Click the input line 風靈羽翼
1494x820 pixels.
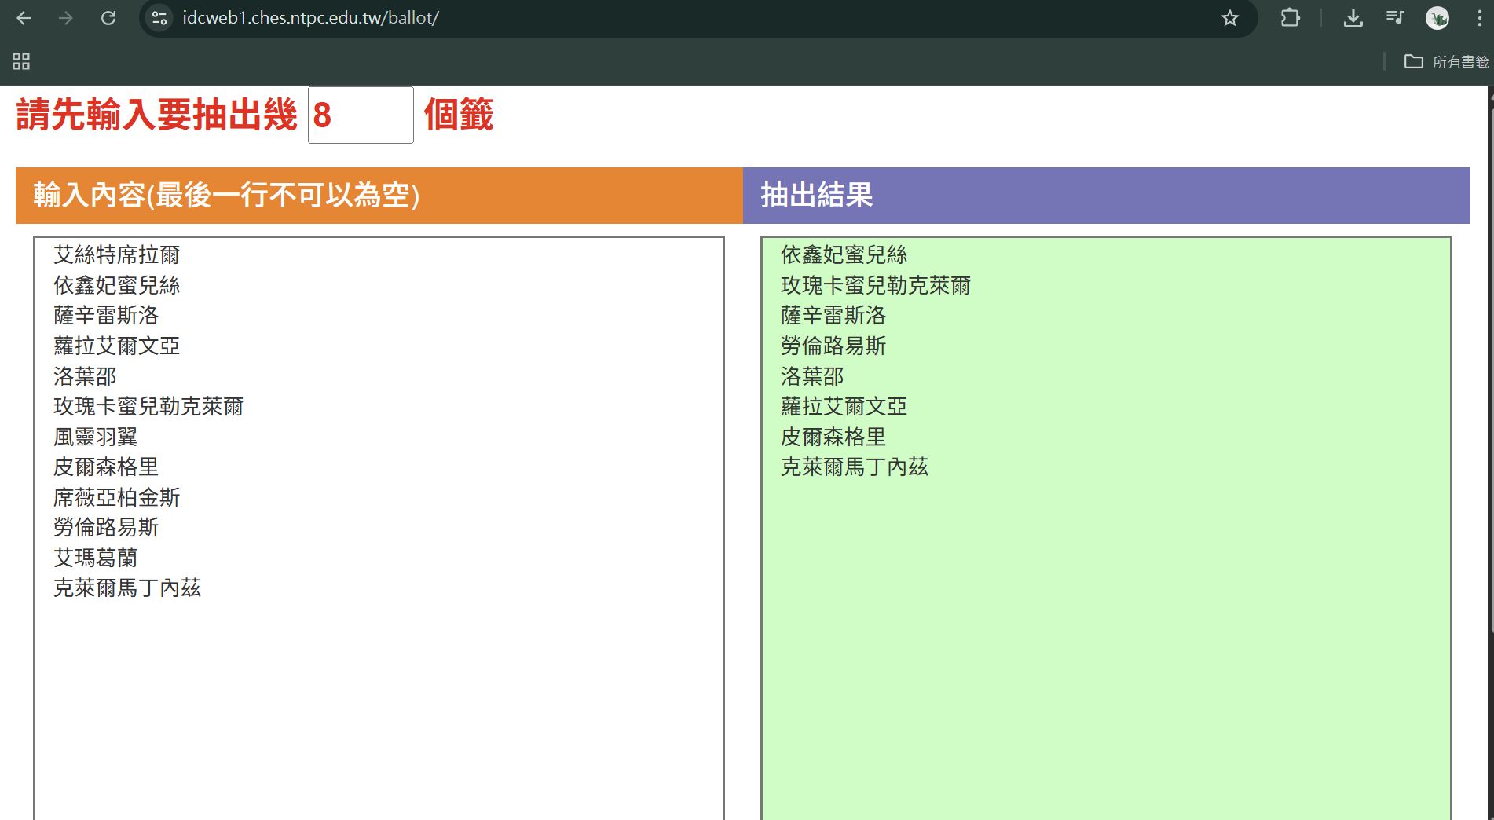[x=95, y=437]
